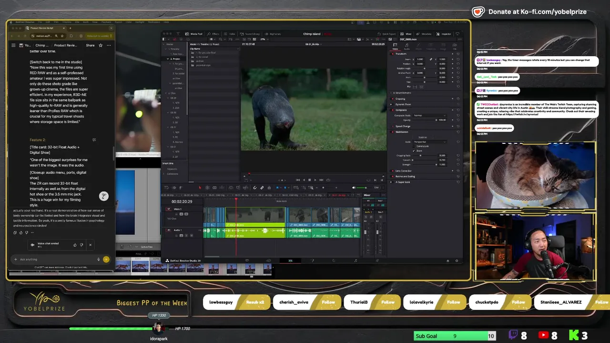Screen dimensions: 610x343
Task: Select the 'for youtube final' bin
Action: tap(205, 53)
